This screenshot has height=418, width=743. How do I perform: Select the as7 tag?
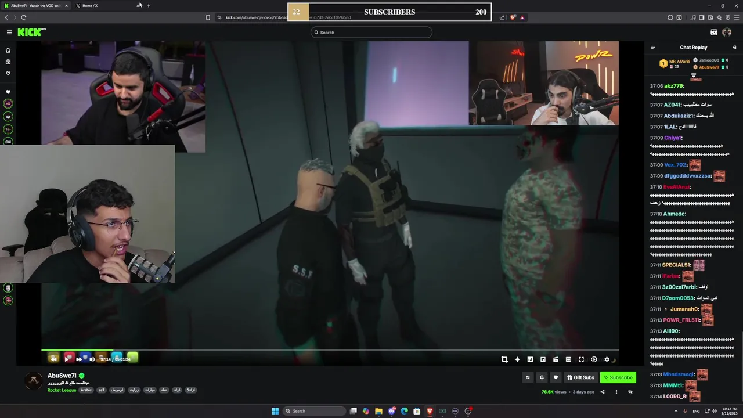(102, 390)
